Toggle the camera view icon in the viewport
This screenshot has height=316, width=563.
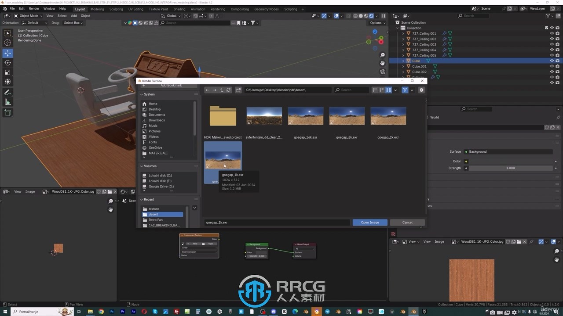pos(383,72)
